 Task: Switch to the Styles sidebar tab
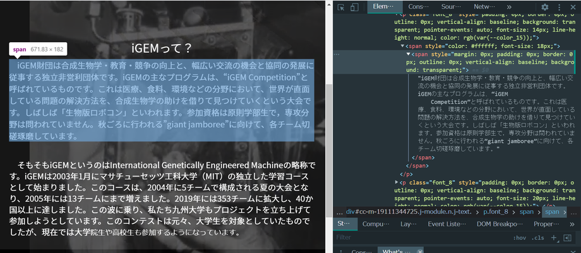(x=345, y=224)
